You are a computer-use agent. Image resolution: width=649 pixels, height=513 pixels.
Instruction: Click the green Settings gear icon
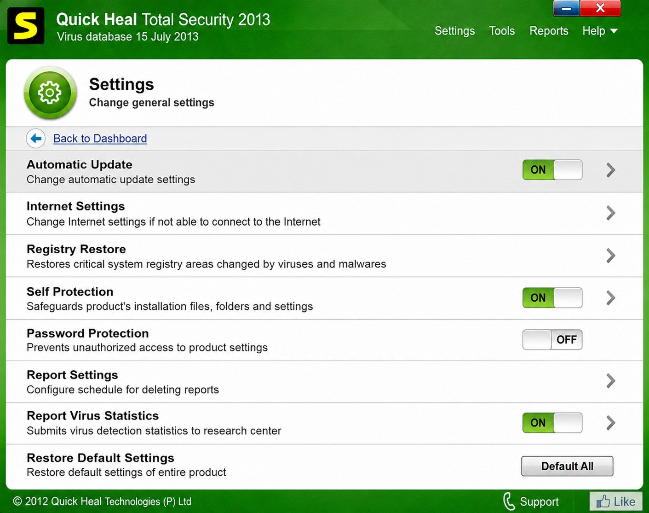click(x=50, y=93)
